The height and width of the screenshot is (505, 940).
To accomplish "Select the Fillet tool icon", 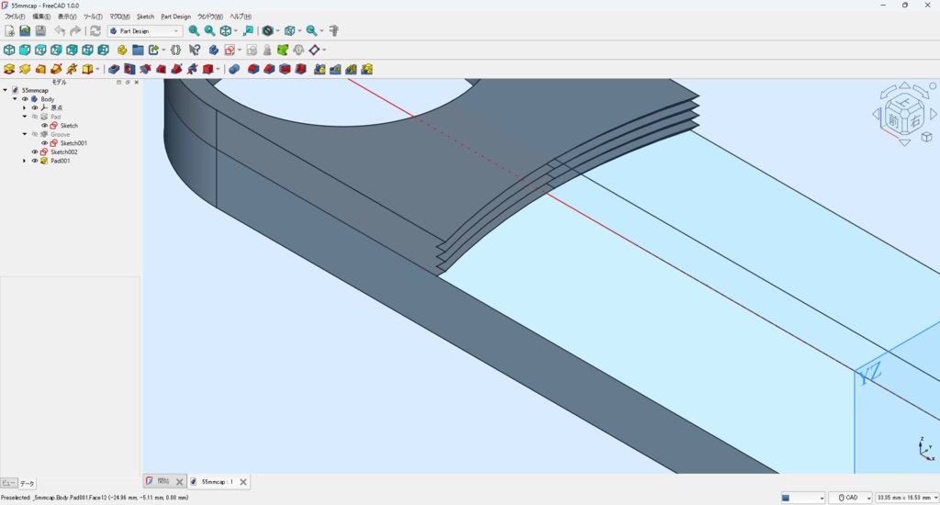I will [x=253, y=69].
